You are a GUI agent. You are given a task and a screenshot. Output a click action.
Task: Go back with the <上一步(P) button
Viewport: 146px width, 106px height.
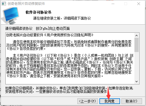[x=88, y=101]
